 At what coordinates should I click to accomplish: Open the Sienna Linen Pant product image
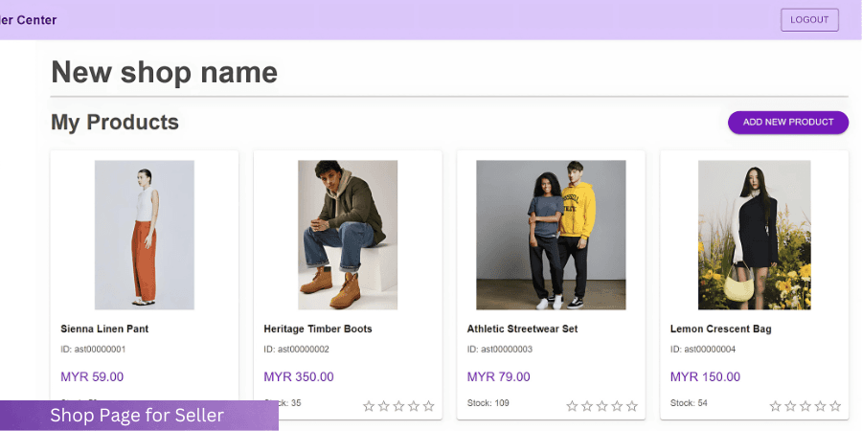145,235
